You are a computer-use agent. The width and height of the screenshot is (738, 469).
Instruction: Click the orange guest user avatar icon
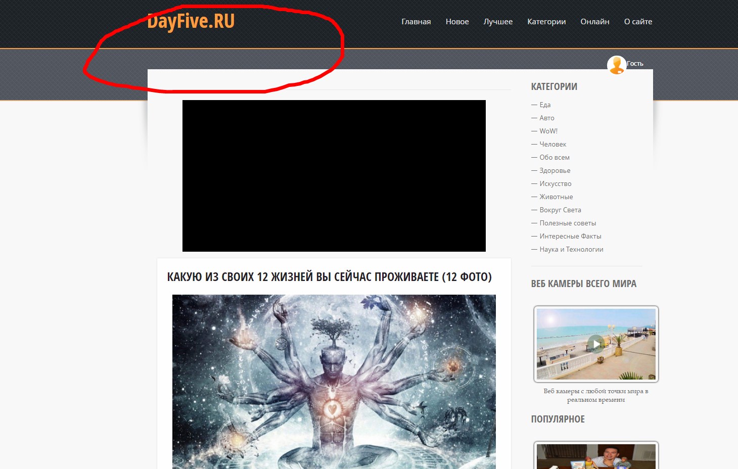point(617,65)
